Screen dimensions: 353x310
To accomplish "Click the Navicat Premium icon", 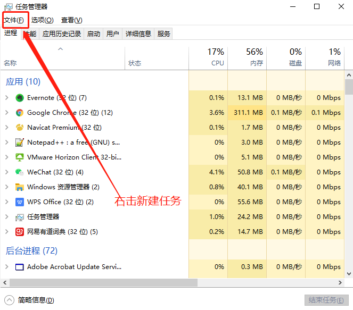I will (x=20, y=128).
